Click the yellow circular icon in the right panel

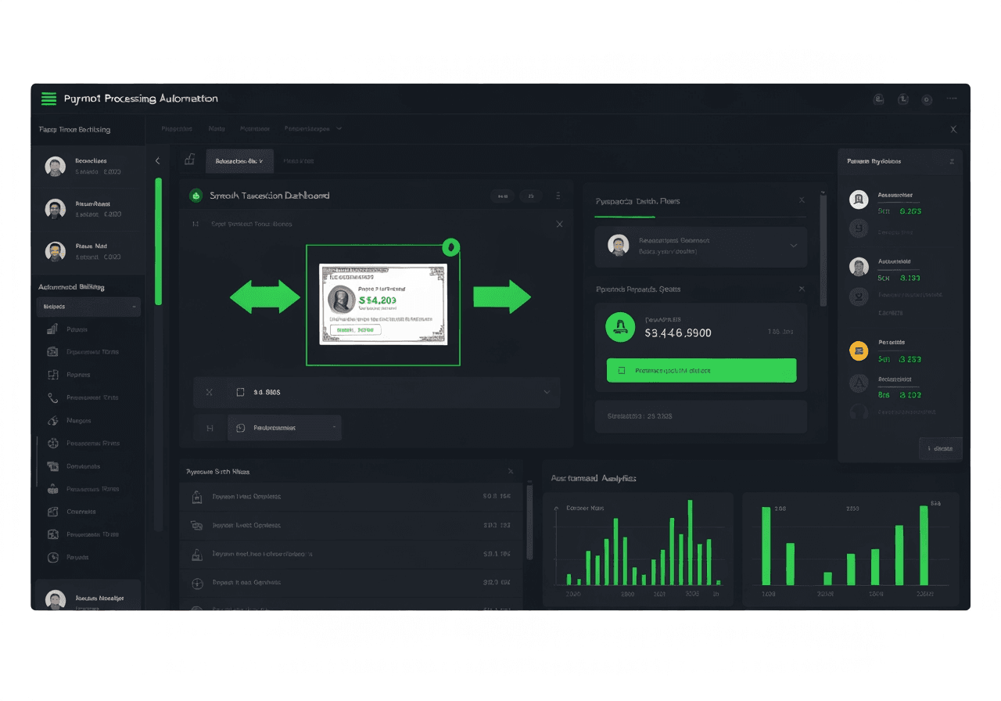pyautogui.click(x=859, y=351)
